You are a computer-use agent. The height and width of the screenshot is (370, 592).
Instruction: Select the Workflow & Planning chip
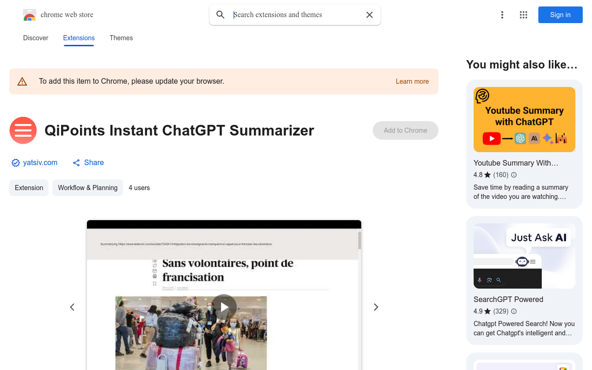pos(87,188)
